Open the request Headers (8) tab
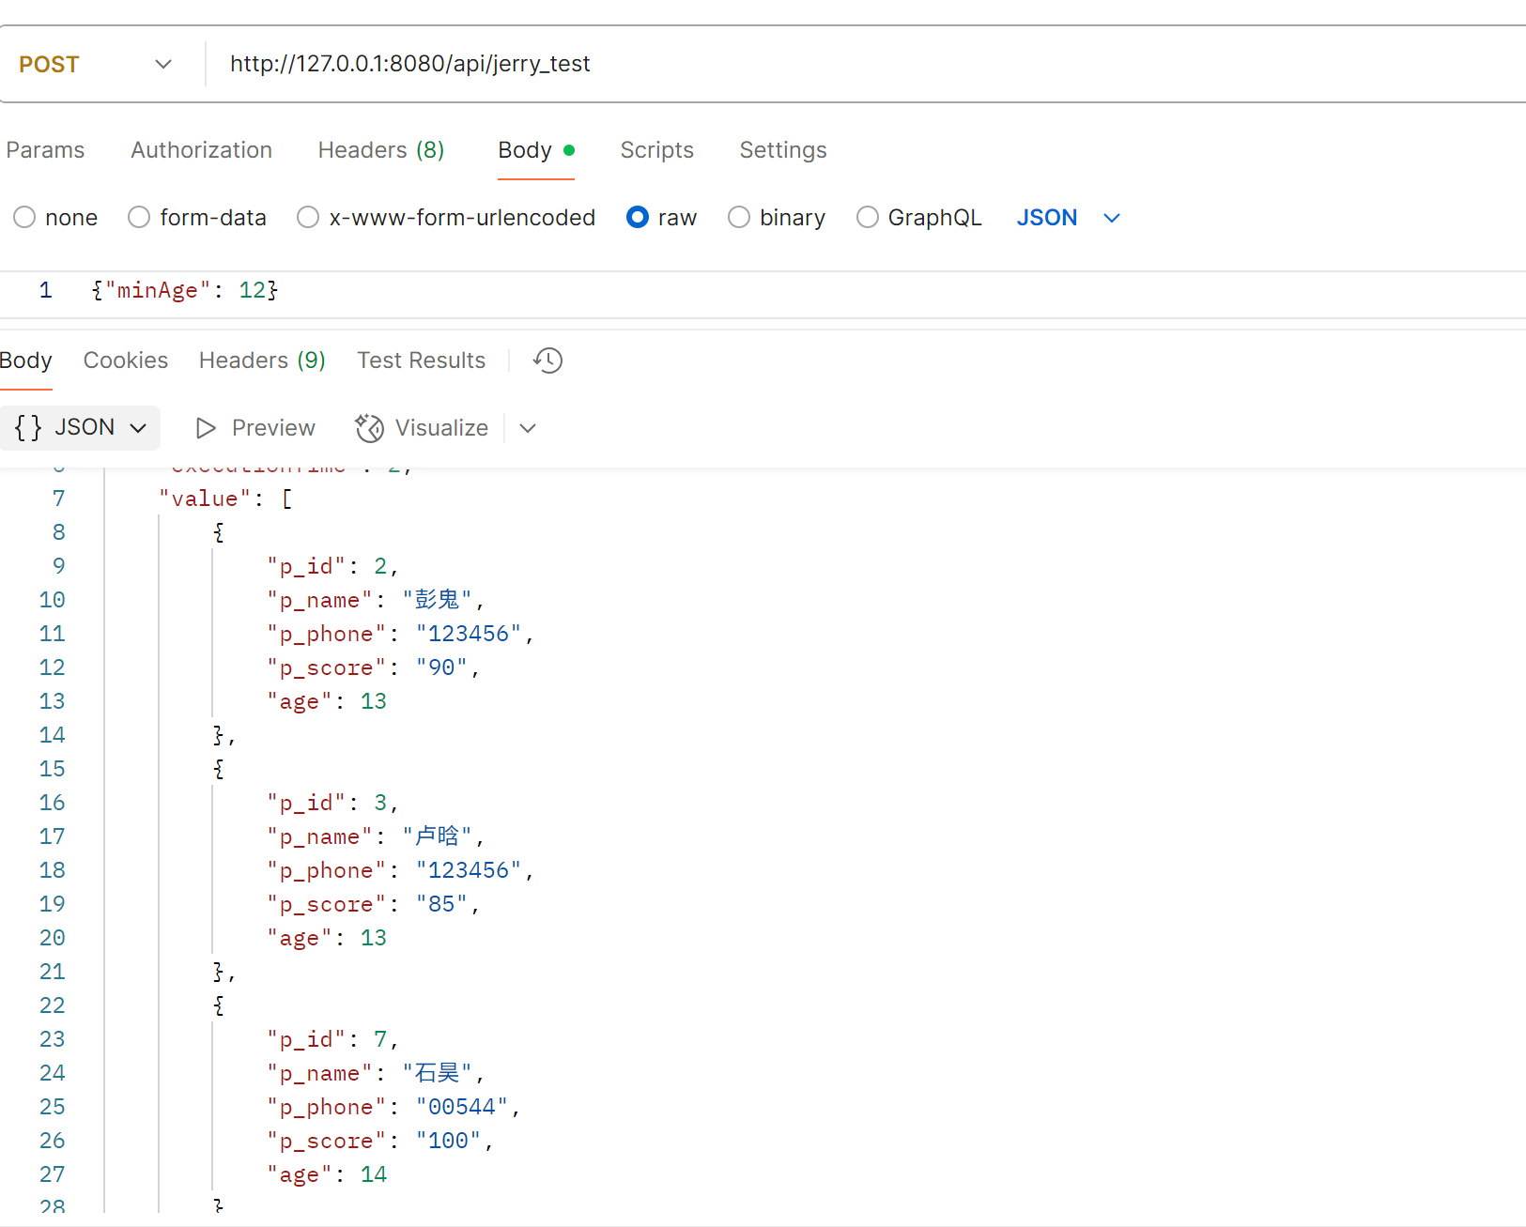Viewport: 1526px width, 1227px height. [x=381, y=150]
